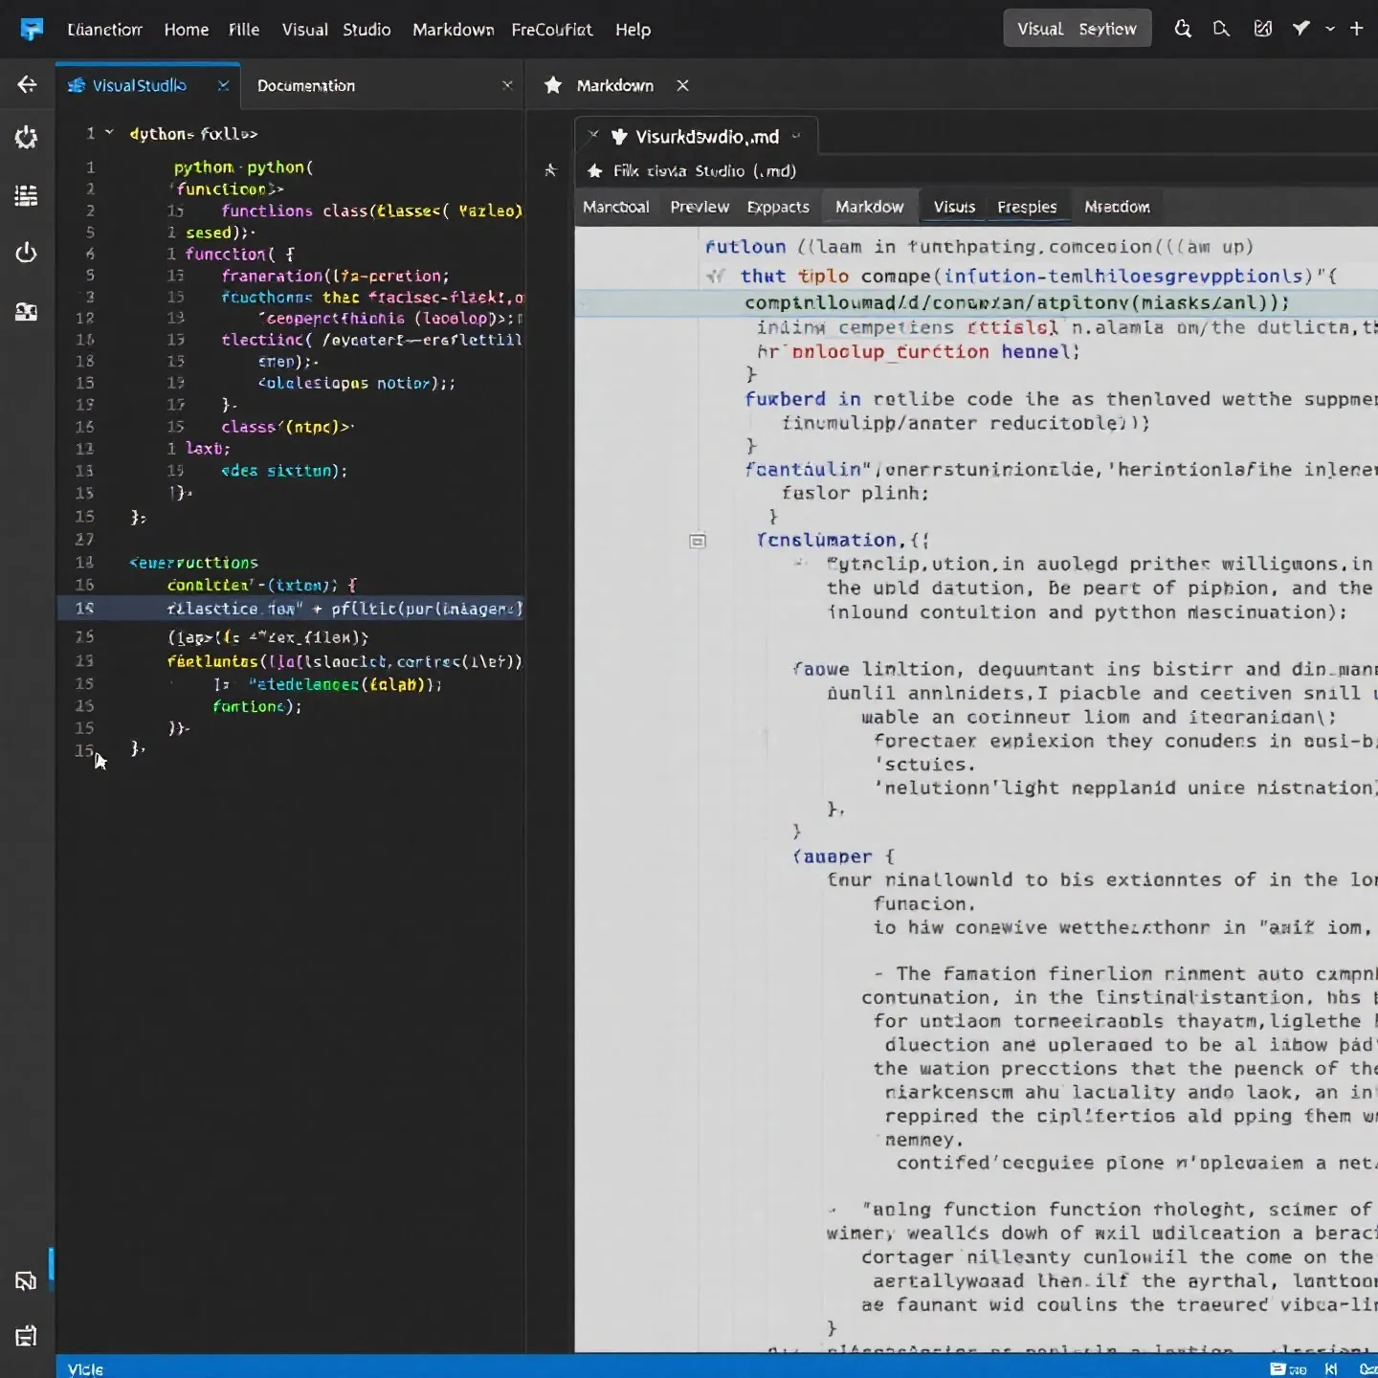Screen dimensions: 1378x1378
Task: Switch to the VisualStudlo editor tab
Action: click(139, 85)
